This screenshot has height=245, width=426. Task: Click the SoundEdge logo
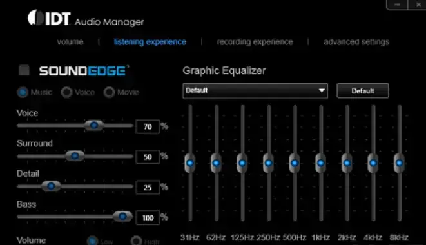(x=84, y=71)
